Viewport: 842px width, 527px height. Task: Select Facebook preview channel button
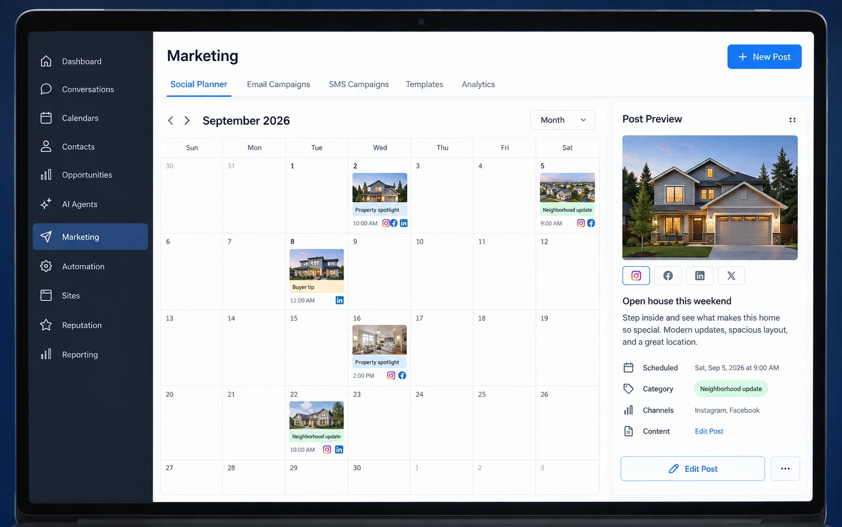[x=668, y=276]
